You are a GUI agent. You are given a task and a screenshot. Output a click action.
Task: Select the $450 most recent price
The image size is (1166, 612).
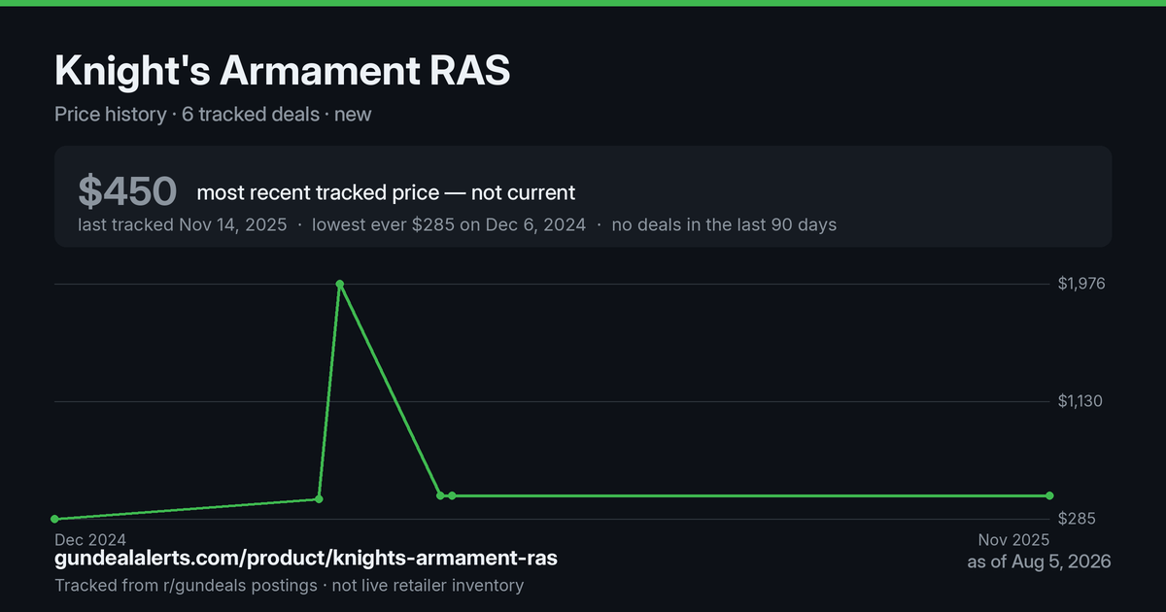127,191
